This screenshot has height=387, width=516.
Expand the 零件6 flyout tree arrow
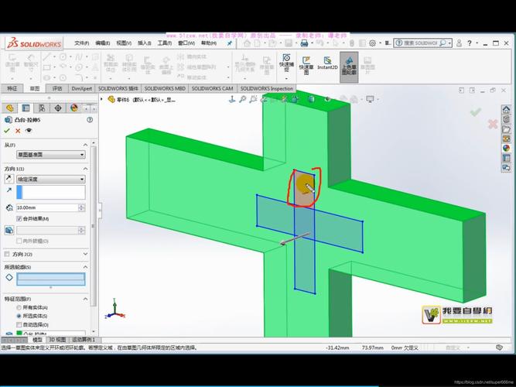coord(101,99)
